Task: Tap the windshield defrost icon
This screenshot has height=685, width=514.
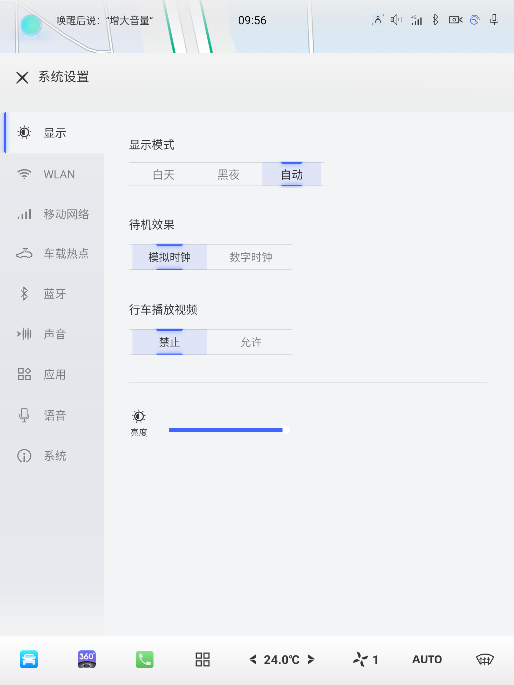Action: click(x=485, y=659)
